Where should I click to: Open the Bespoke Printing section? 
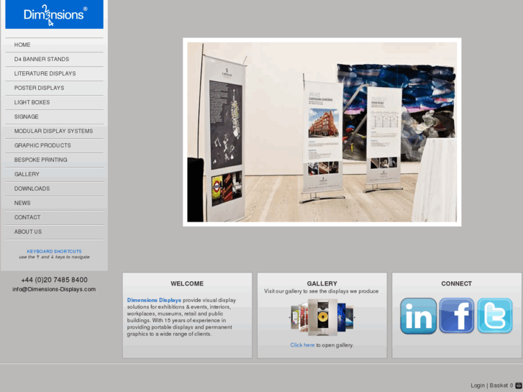[x=40, y=160]
